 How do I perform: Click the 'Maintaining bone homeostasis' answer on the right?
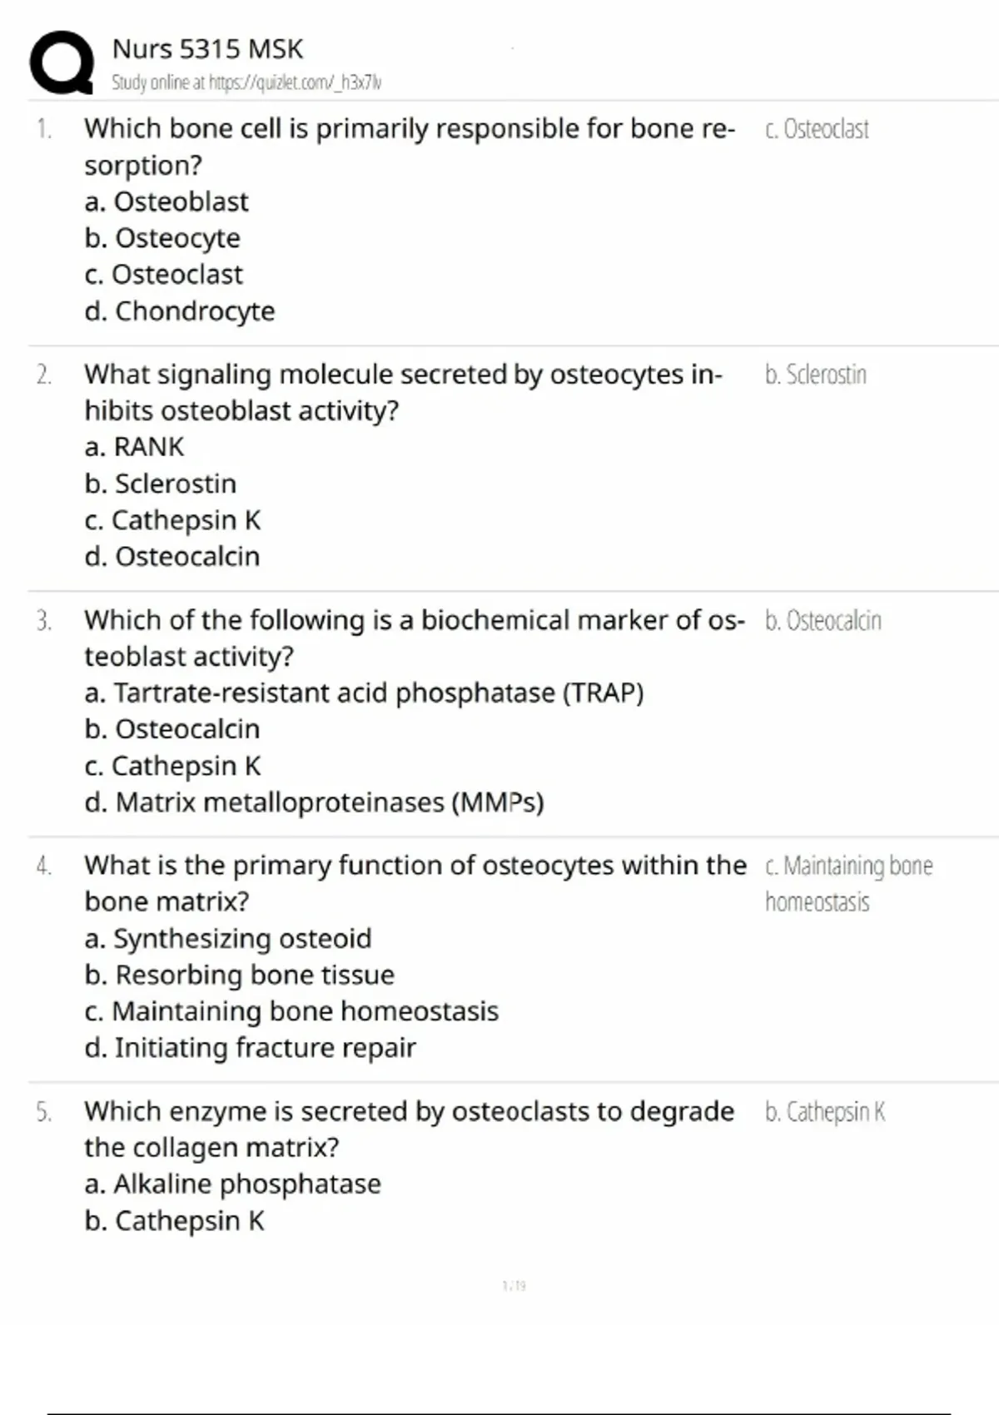(x=848, y=883)
